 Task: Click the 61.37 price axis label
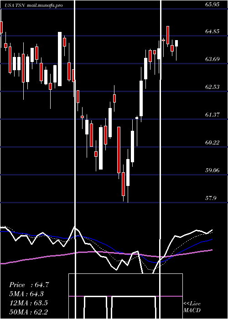212,115
